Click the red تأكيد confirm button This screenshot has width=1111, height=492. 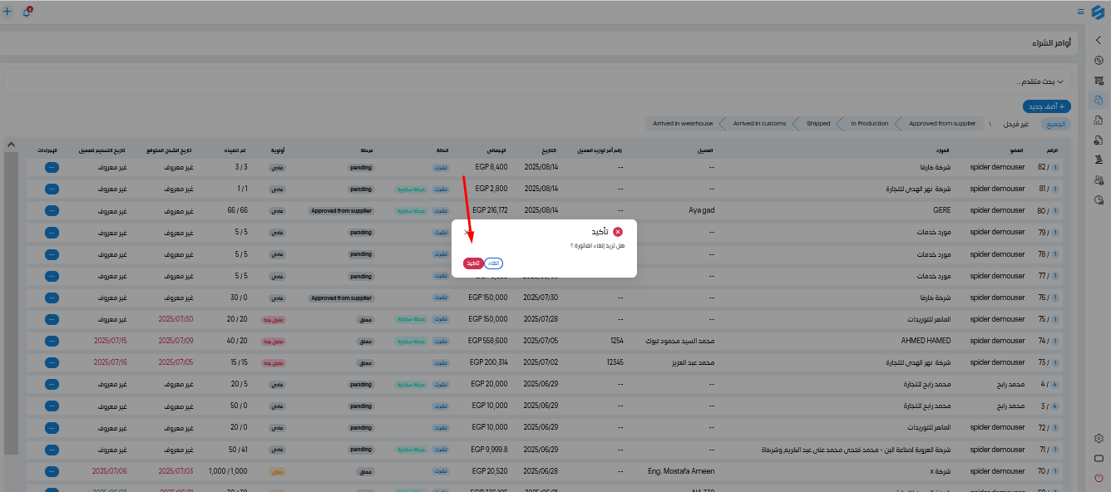(472, 263)
